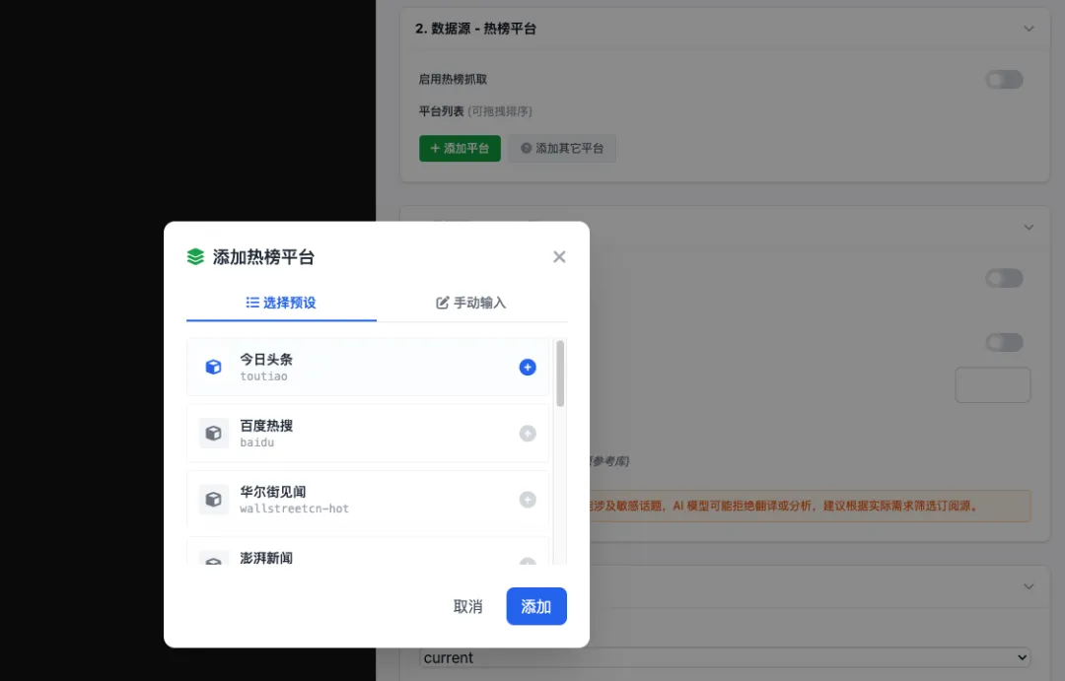The image size is (1065, 681).
Task: Toggle the 启用热榜抓取 switch
Action: (1004, 80)
